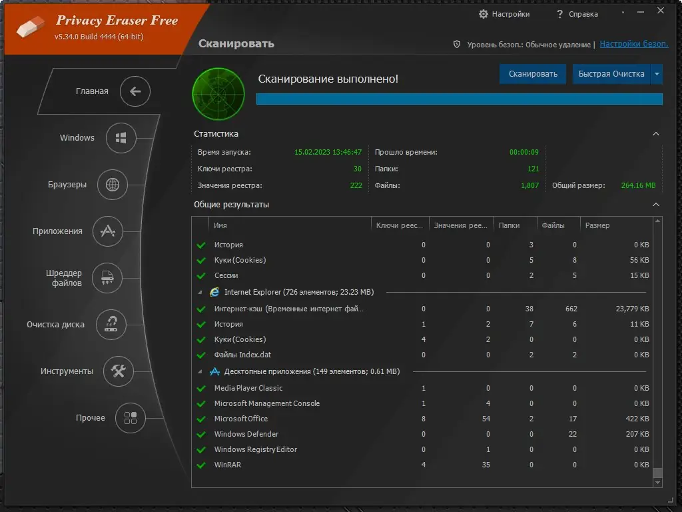Uncheck the Интернет-кэш row checkmark
The width and height of the screenshot is (682, 512).
[201, 309]
